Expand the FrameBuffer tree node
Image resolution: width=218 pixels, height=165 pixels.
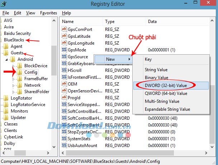13,79
